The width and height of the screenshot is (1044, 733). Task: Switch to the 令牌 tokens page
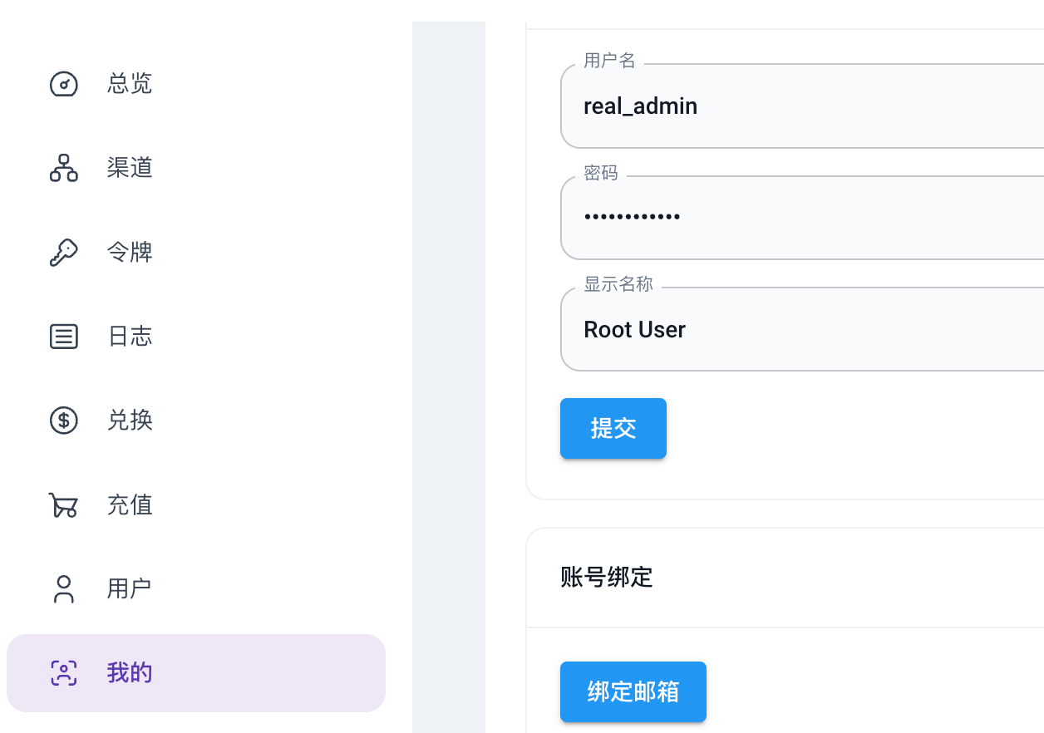pos(130,252)
